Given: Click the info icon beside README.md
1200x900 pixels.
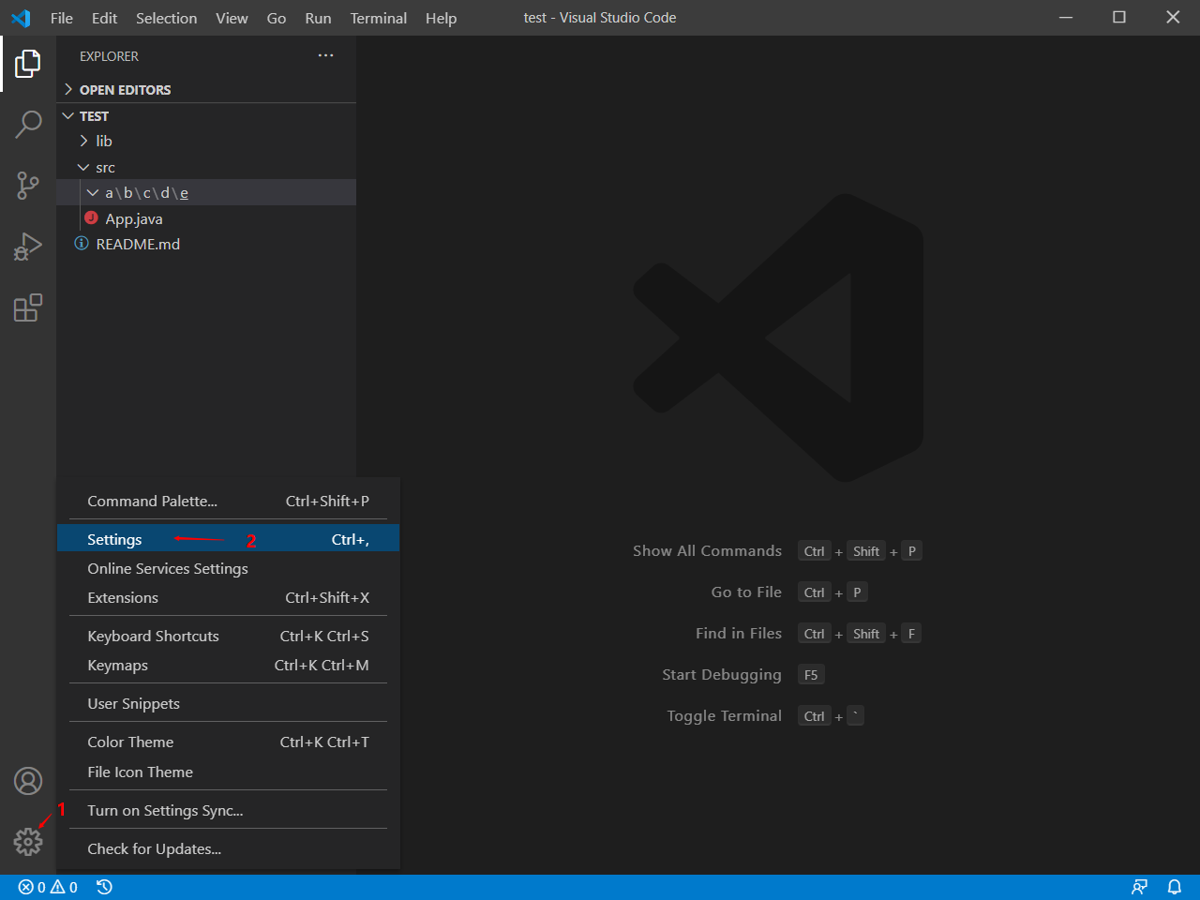Looking at the screenshot, I should [82, 243].
